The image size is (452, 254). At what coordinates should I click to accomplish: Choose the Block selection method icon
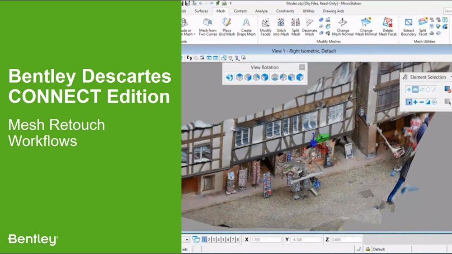coord(415,89)
